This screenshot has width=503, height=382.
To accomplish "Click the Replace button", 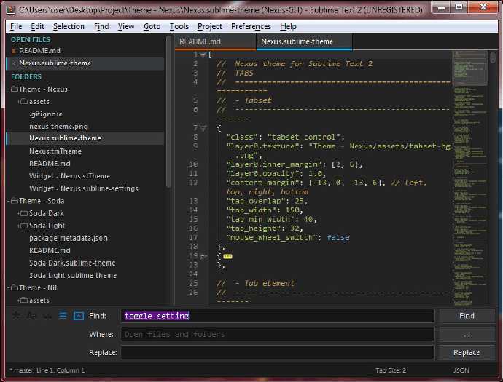I will point(467,352).
